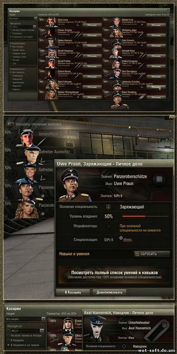The image size is (177, 354).
Task: Open the Unteroffizier Schadeberg crew slot
Action: pyautogui.click(x=29, y=138)
